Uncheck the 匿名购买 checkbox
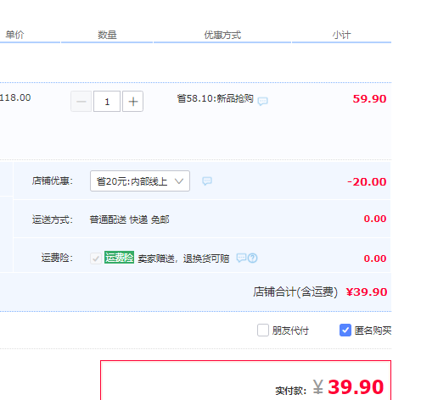Viewport: 421px width, 400px height. [x=345, y=331]
